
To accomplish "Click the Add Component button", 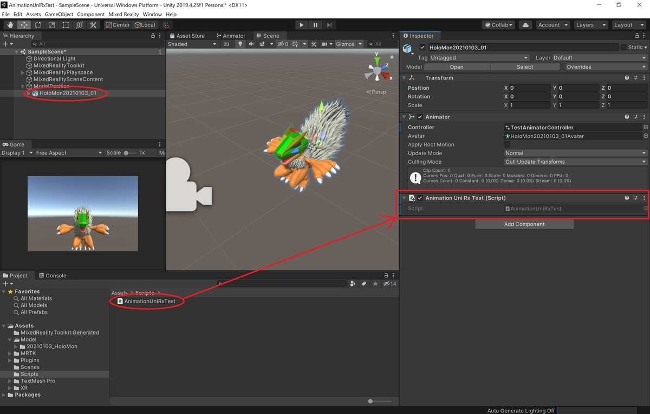I will 524,224.
